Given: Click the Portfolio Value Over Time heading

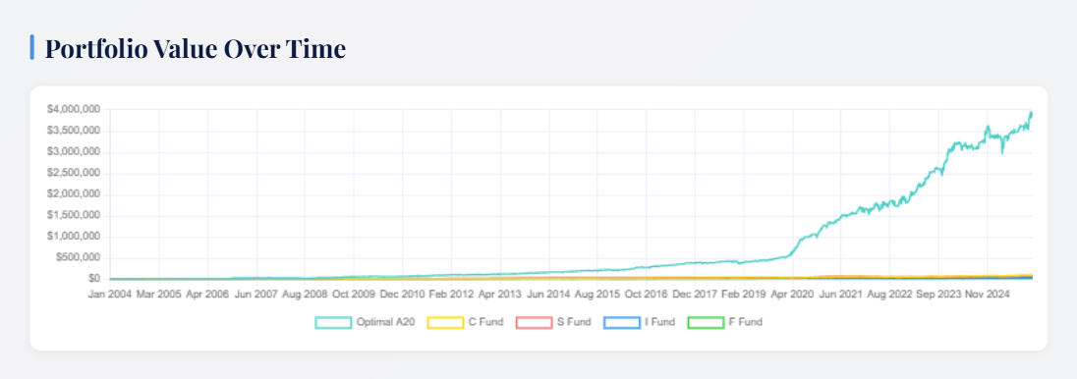Looking at the screenshot, I should (x=196, y=49).
